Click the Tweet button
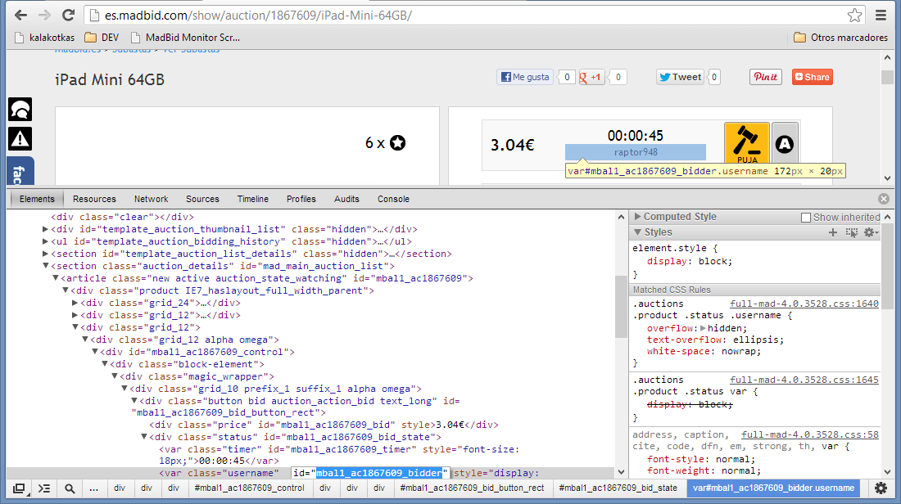Image resolution: width=901 pixels, height=504 pixels. [681, 77]
